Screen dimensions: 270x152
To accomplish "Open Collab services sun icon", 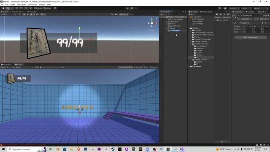I will [x=219, y=8].
